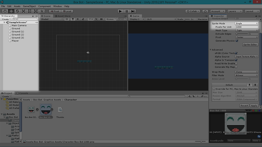Screen dimensions: 262x147
Task: Select the Rect tool
Action: pos(30,11)
